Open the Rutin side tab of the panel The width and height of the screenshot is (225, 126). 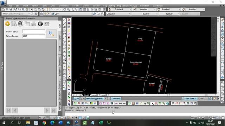tap(60, 26)
